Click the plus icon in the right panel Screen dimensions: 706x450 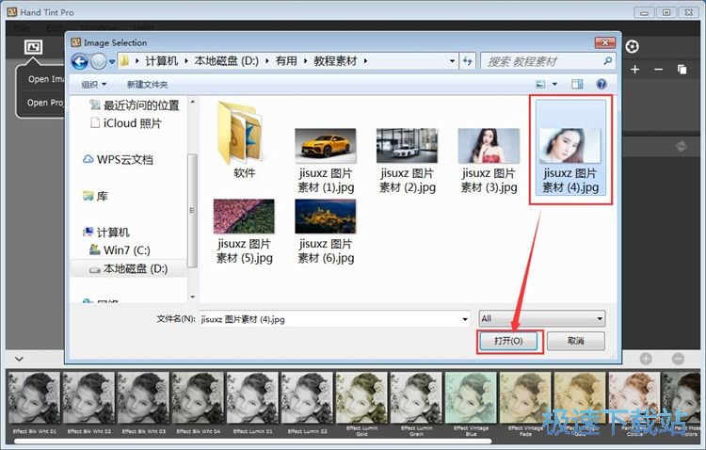[634, 70]
